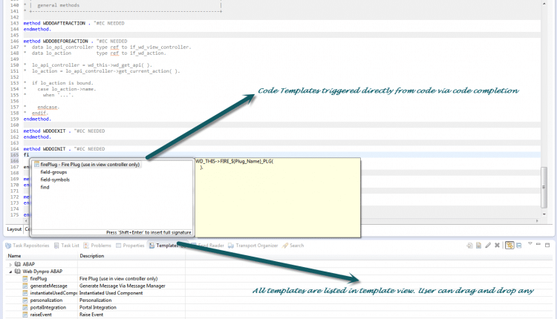Click the collapse all icon
The image size is (557, 319).
(519, 246)
